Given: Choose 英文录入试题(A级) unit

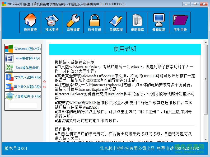Looking at the screenshot, I should point(23,87).
